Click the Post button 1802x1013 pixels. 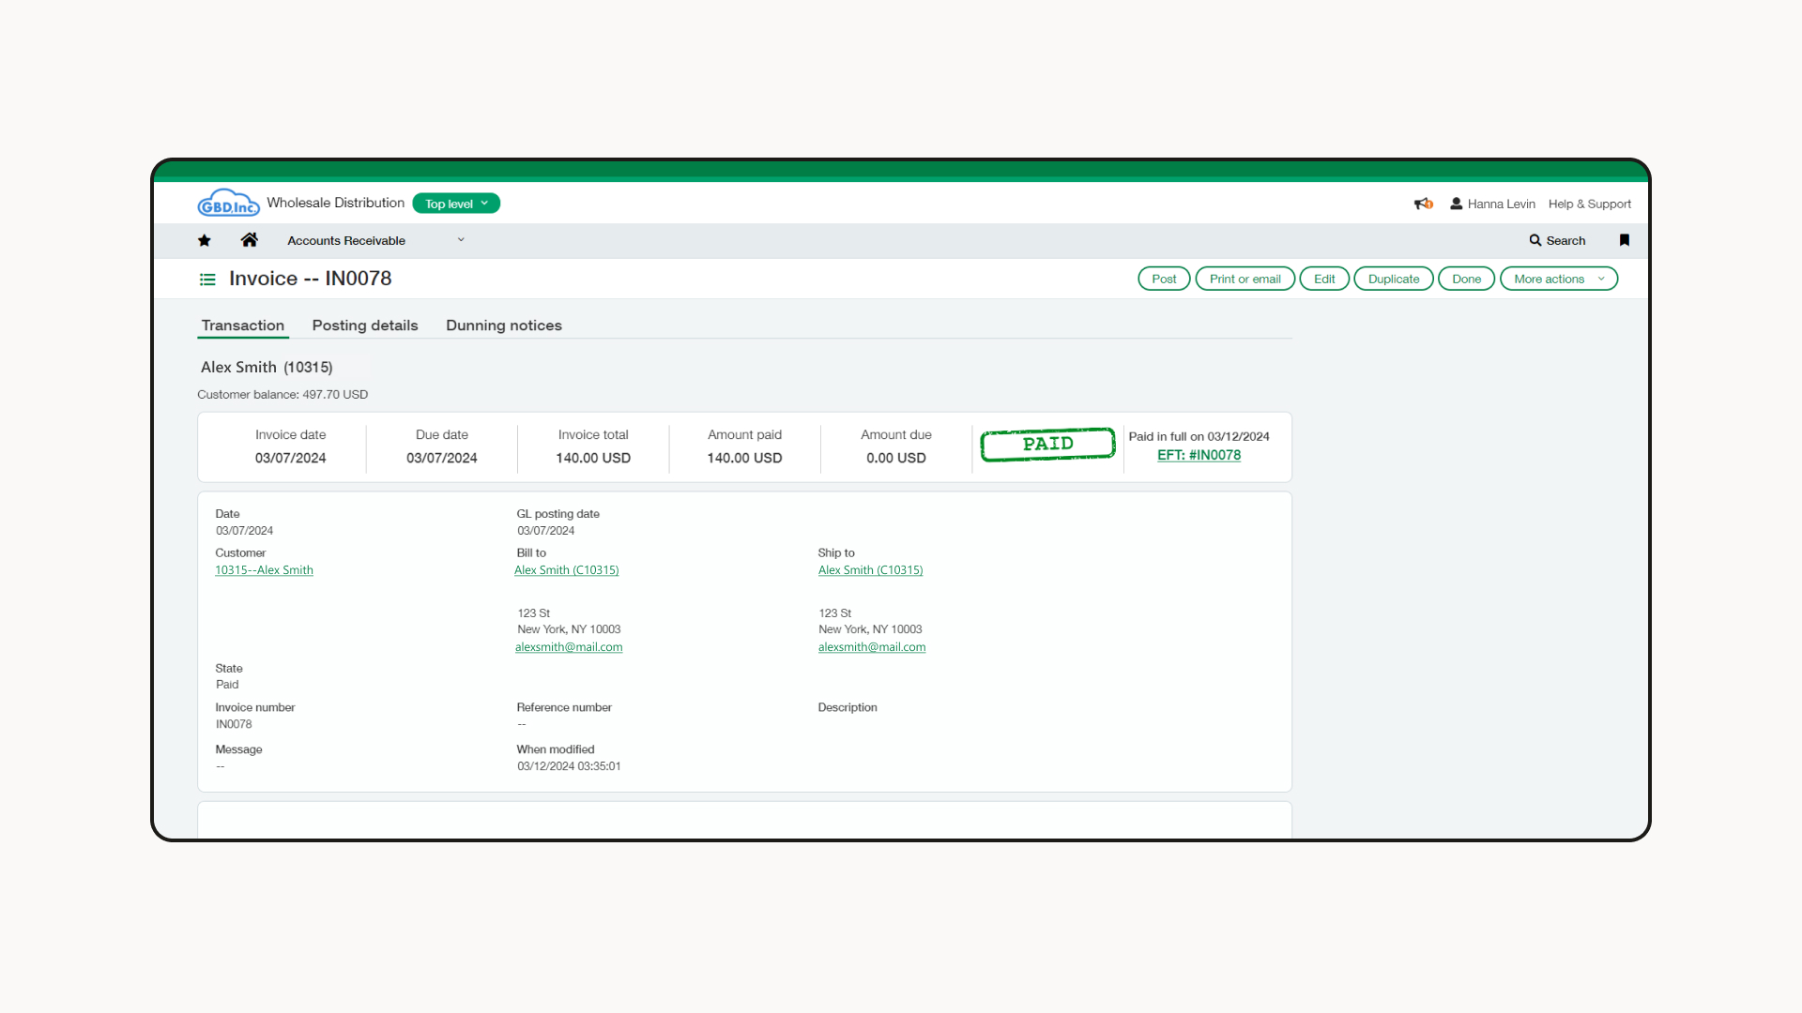click(x=1164, y=279)
